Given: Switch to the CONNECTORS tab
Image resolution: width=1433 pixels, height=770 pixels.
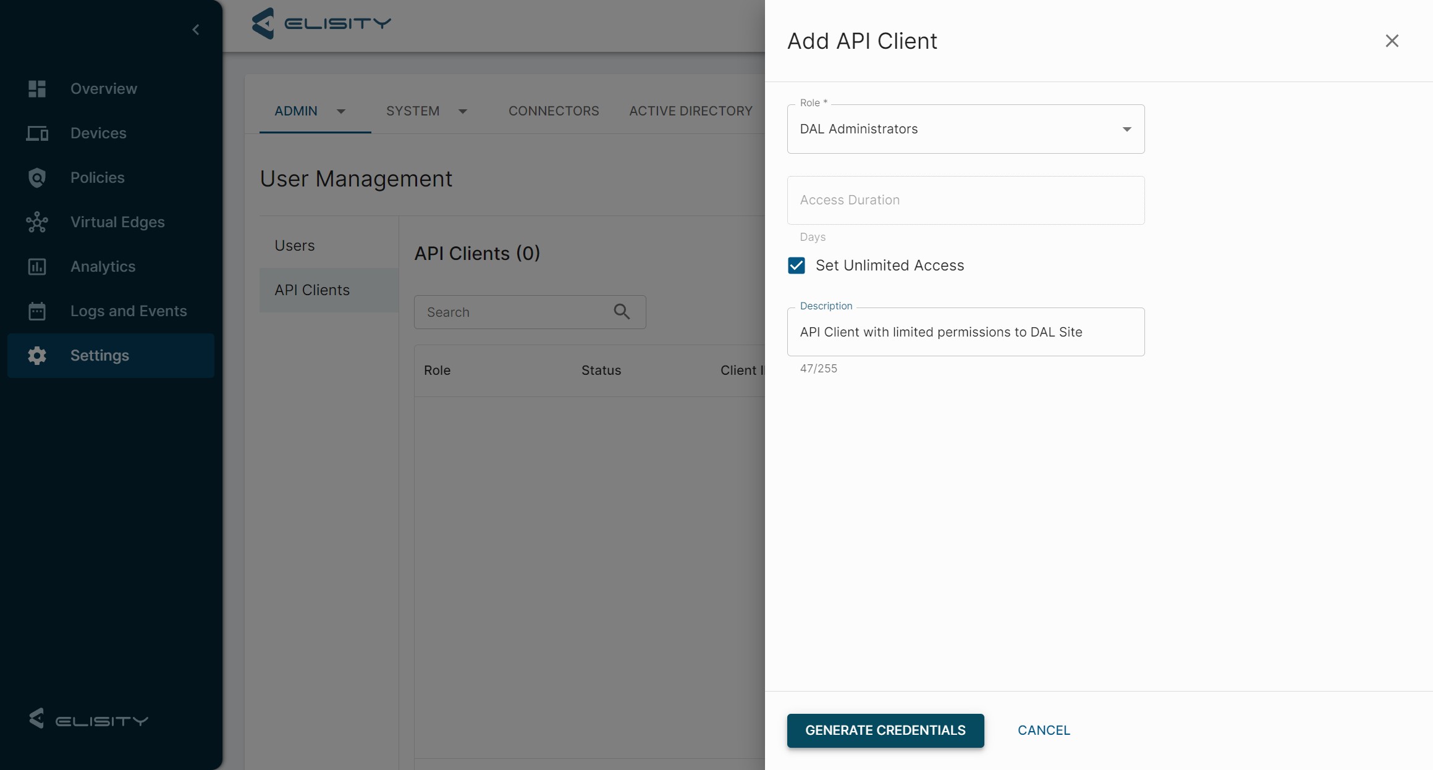Looking at the screenshot, I should pyautogui.click(x=554, y=111).
